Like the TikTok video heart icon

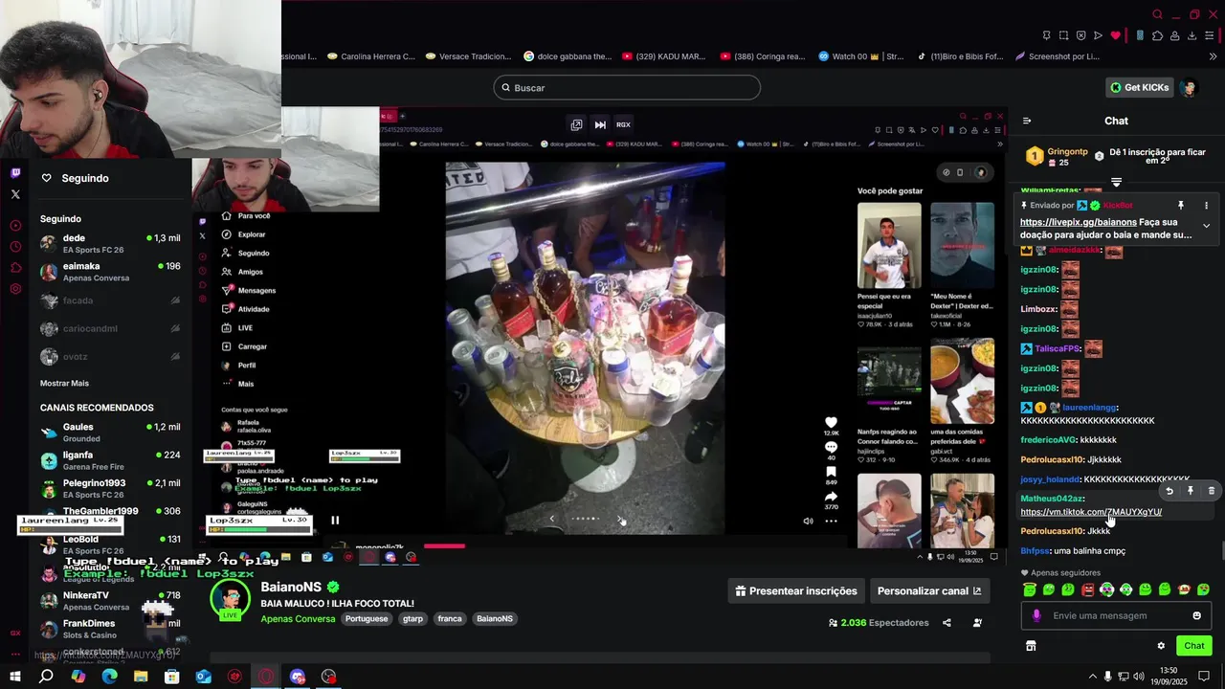coord(831,422)
